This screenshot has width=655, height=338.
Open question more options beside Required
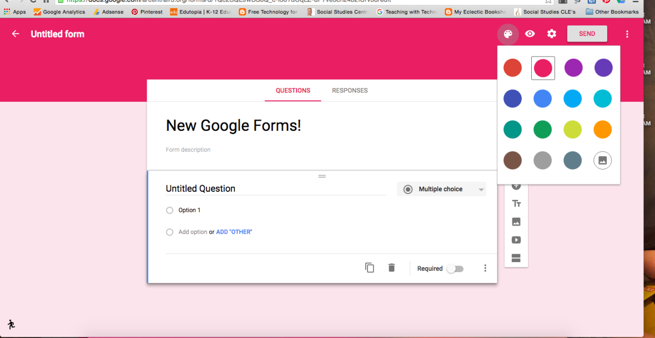coord(485,268)
